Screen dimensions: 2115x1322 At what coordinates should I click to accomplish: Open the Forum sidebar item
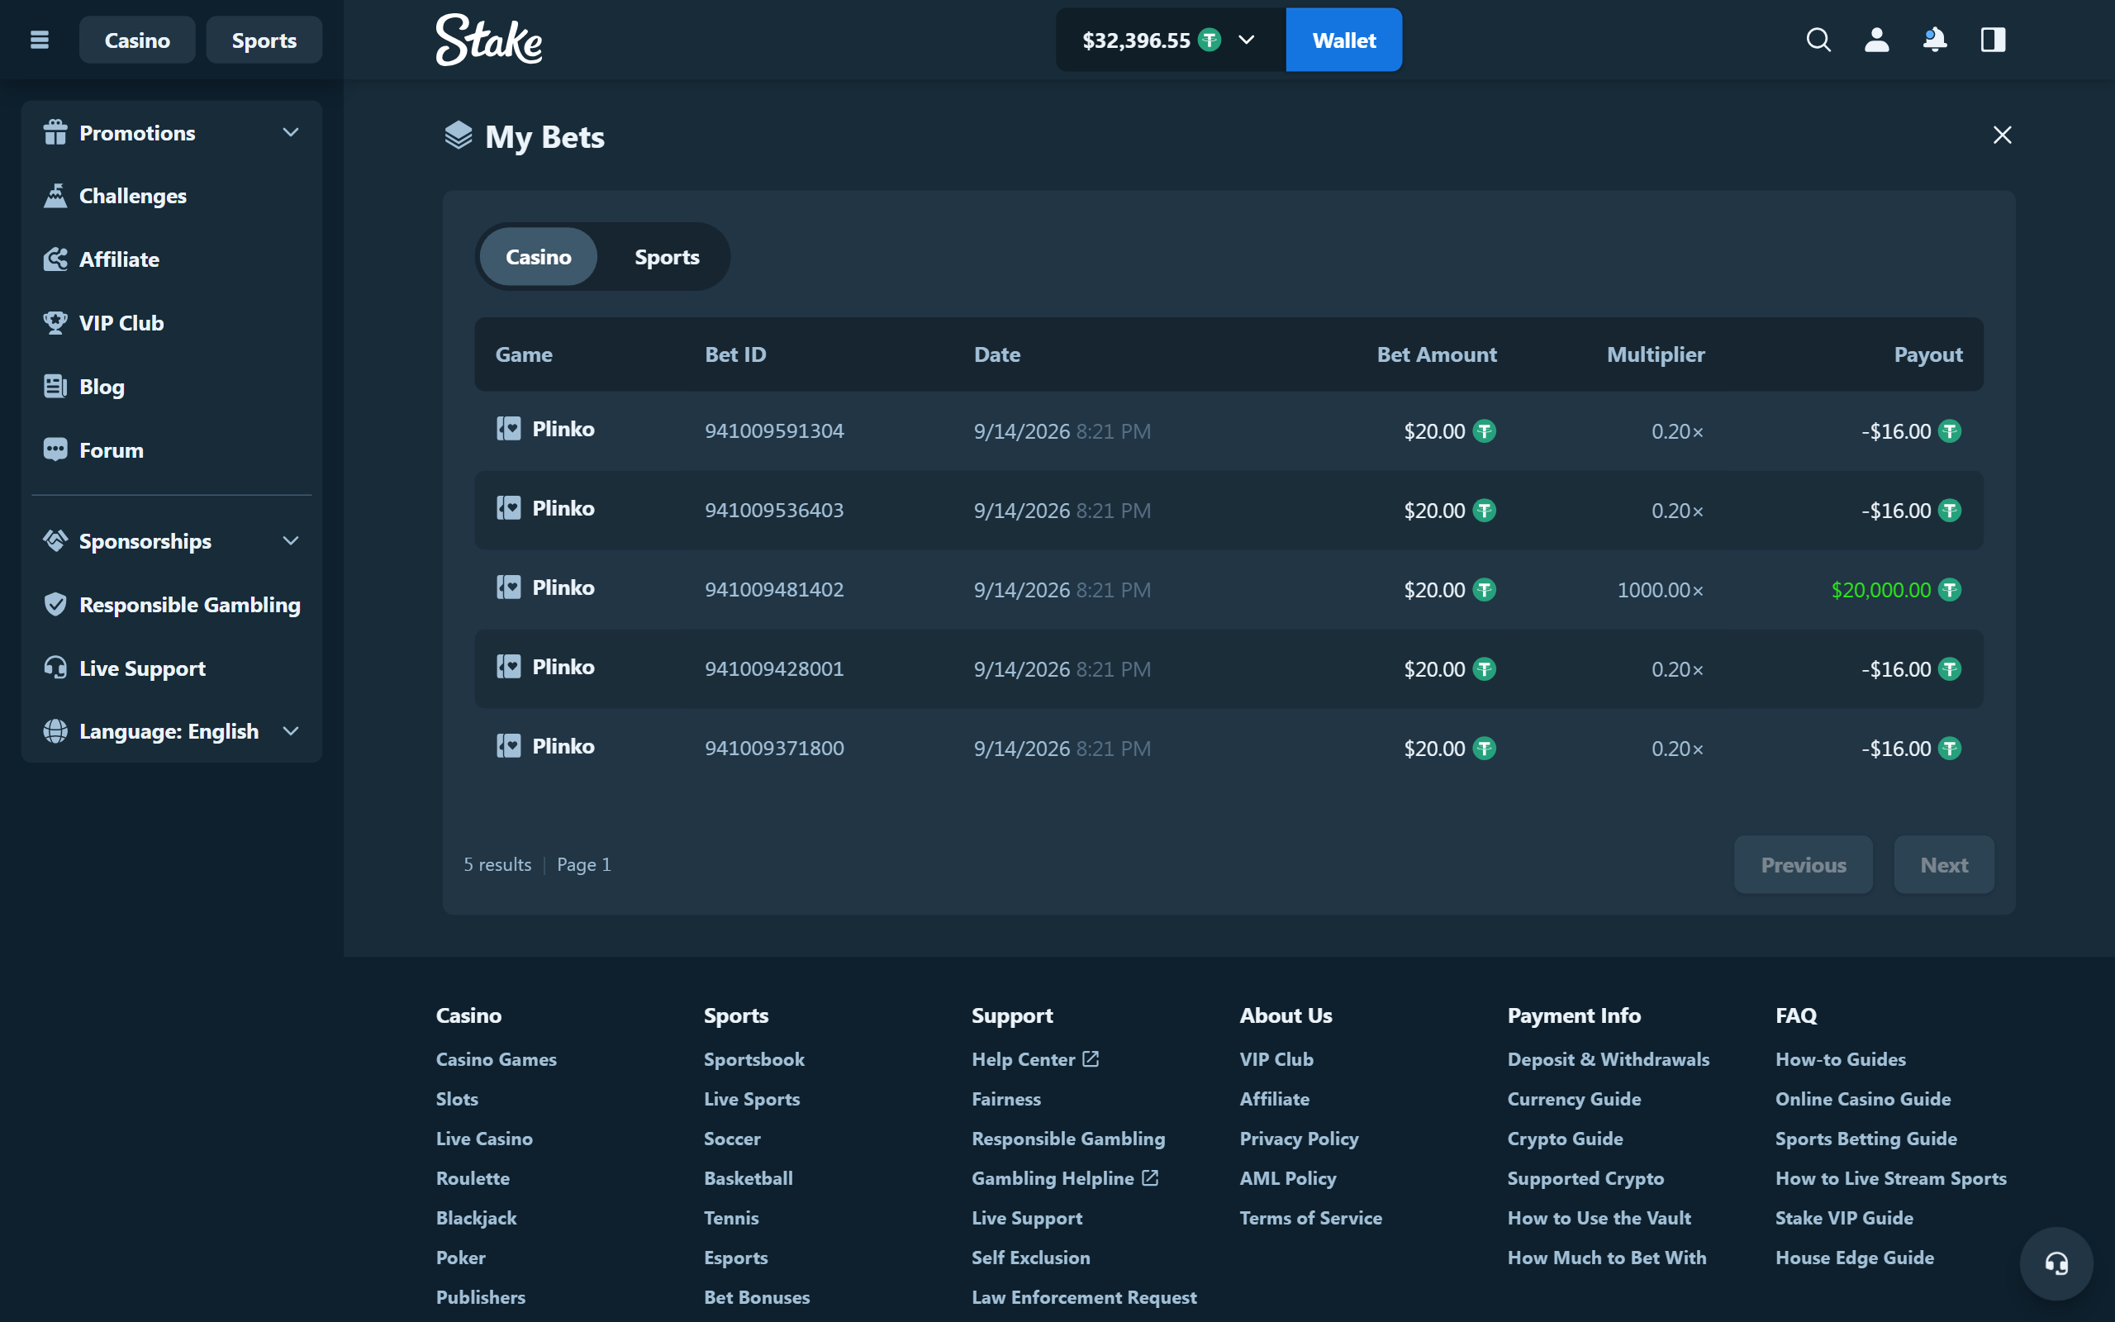(x=172, y=450)
